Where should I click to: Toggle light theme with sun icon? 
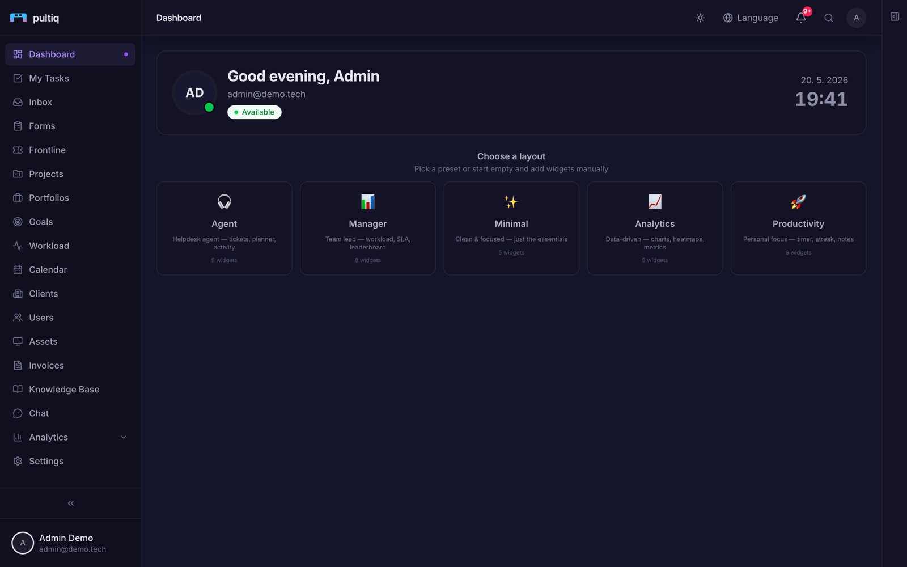click(x=700, y=18)
